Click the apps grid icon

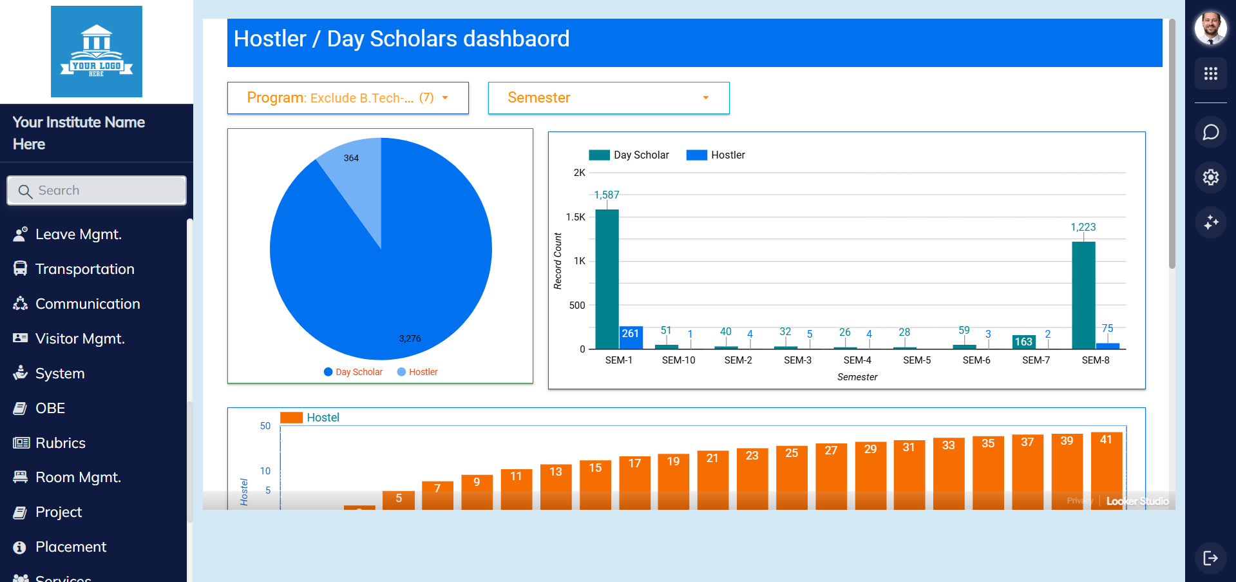[x=1211, y=73]
